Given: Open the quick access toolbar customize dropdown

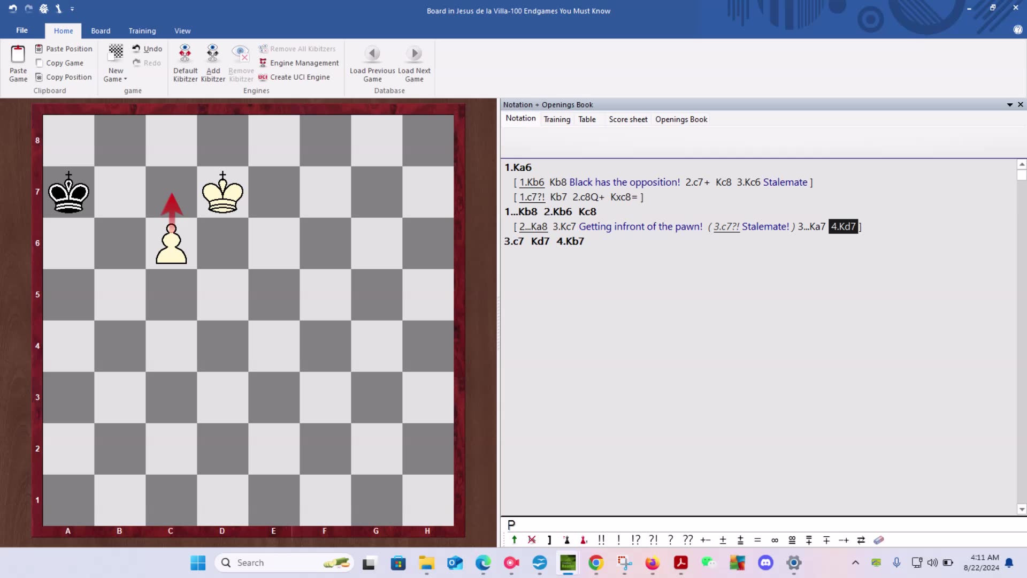Looking at the screenshot, I should (72, 9).
